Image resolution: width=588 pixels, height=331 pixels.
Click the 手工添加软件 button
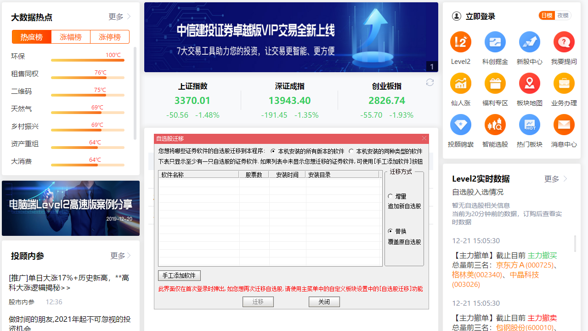tap(179, 276)
